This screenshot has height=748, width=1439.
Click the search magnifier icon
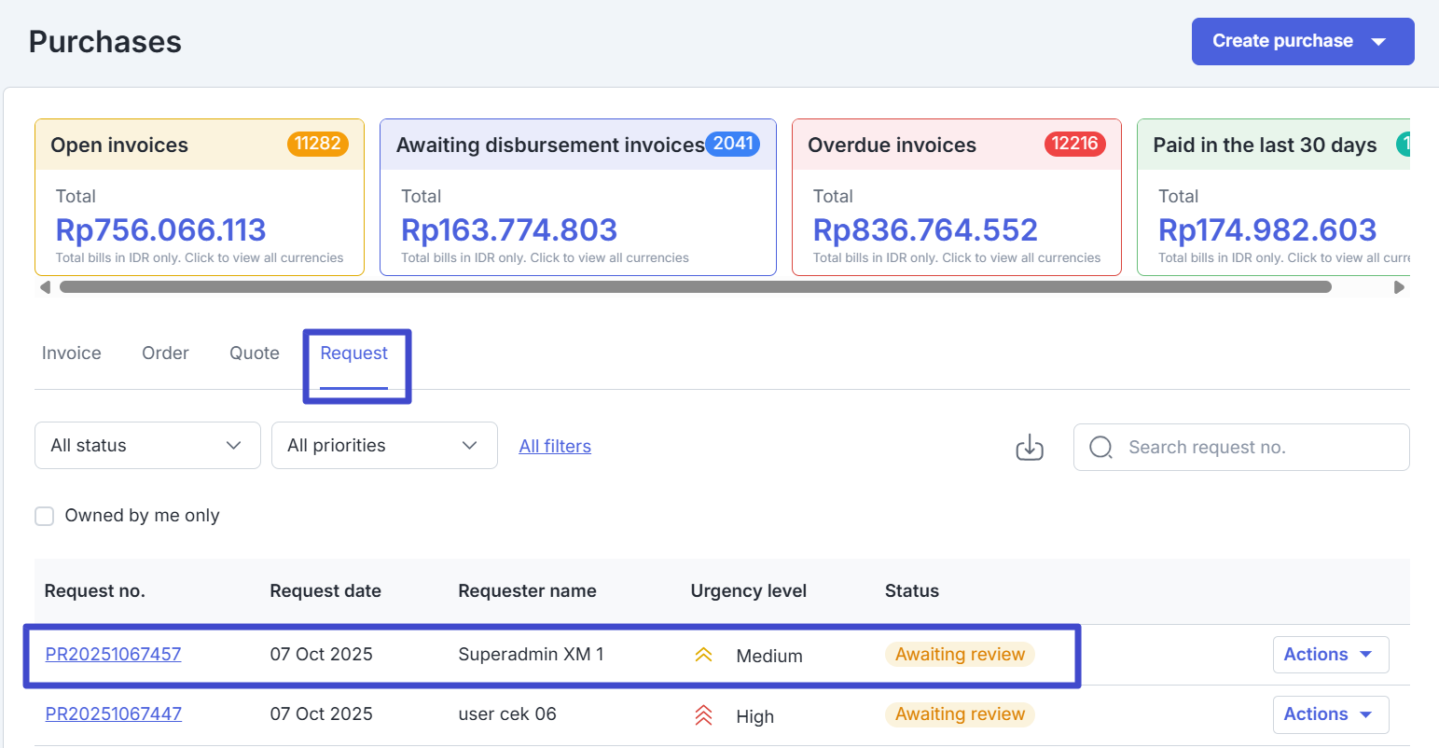coord(1100,448)
